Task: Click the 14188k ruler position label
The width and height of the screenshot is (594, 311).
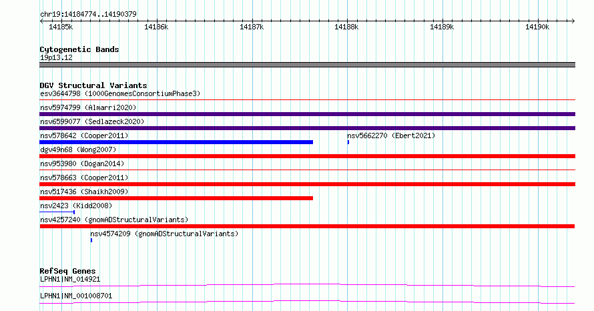Action: [x=346, y=27]
